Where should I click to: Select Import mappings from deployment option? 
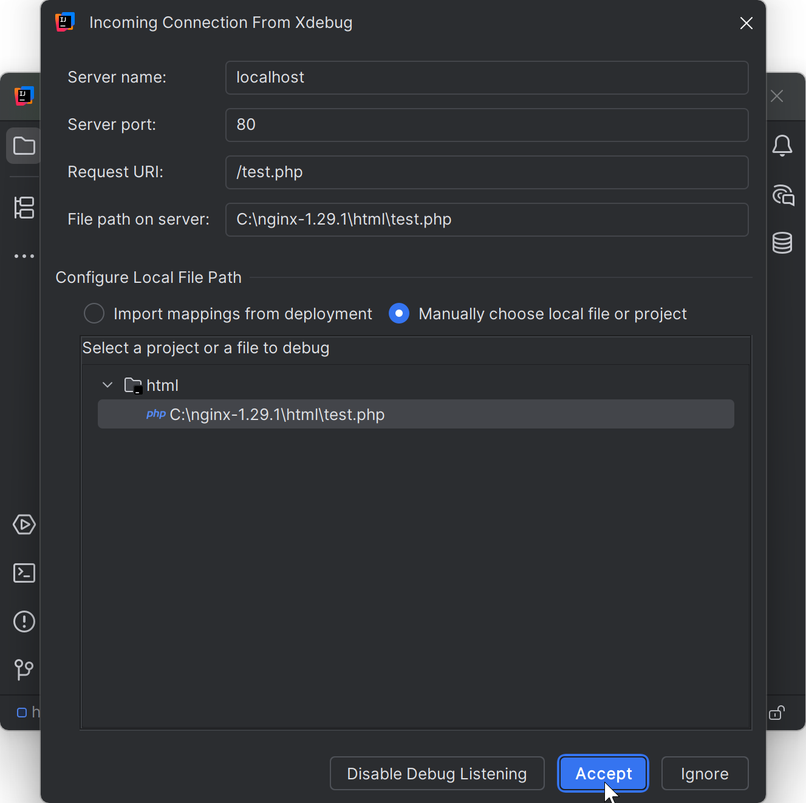94,314
